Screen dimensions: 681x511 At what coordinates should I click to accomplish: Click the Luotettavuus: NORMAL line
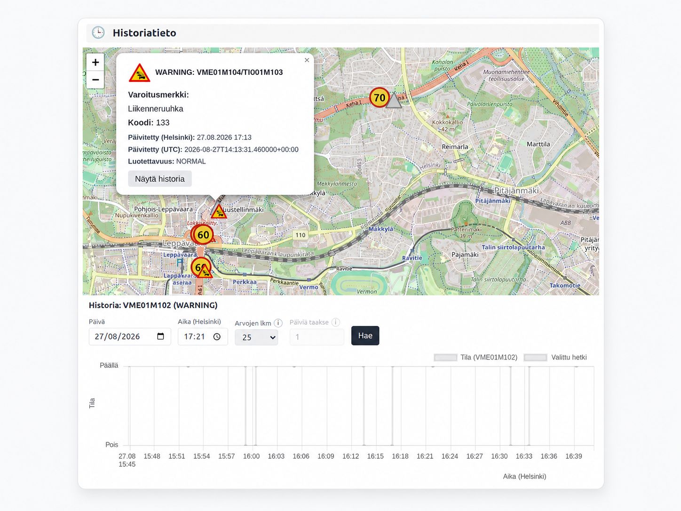point(167,161)
